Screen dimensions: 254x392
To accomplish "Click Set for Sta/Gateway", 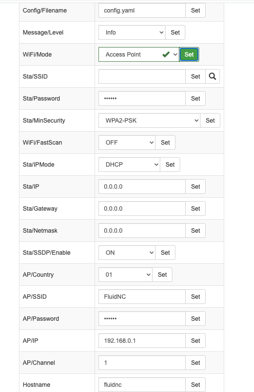I will click(195, 209).
